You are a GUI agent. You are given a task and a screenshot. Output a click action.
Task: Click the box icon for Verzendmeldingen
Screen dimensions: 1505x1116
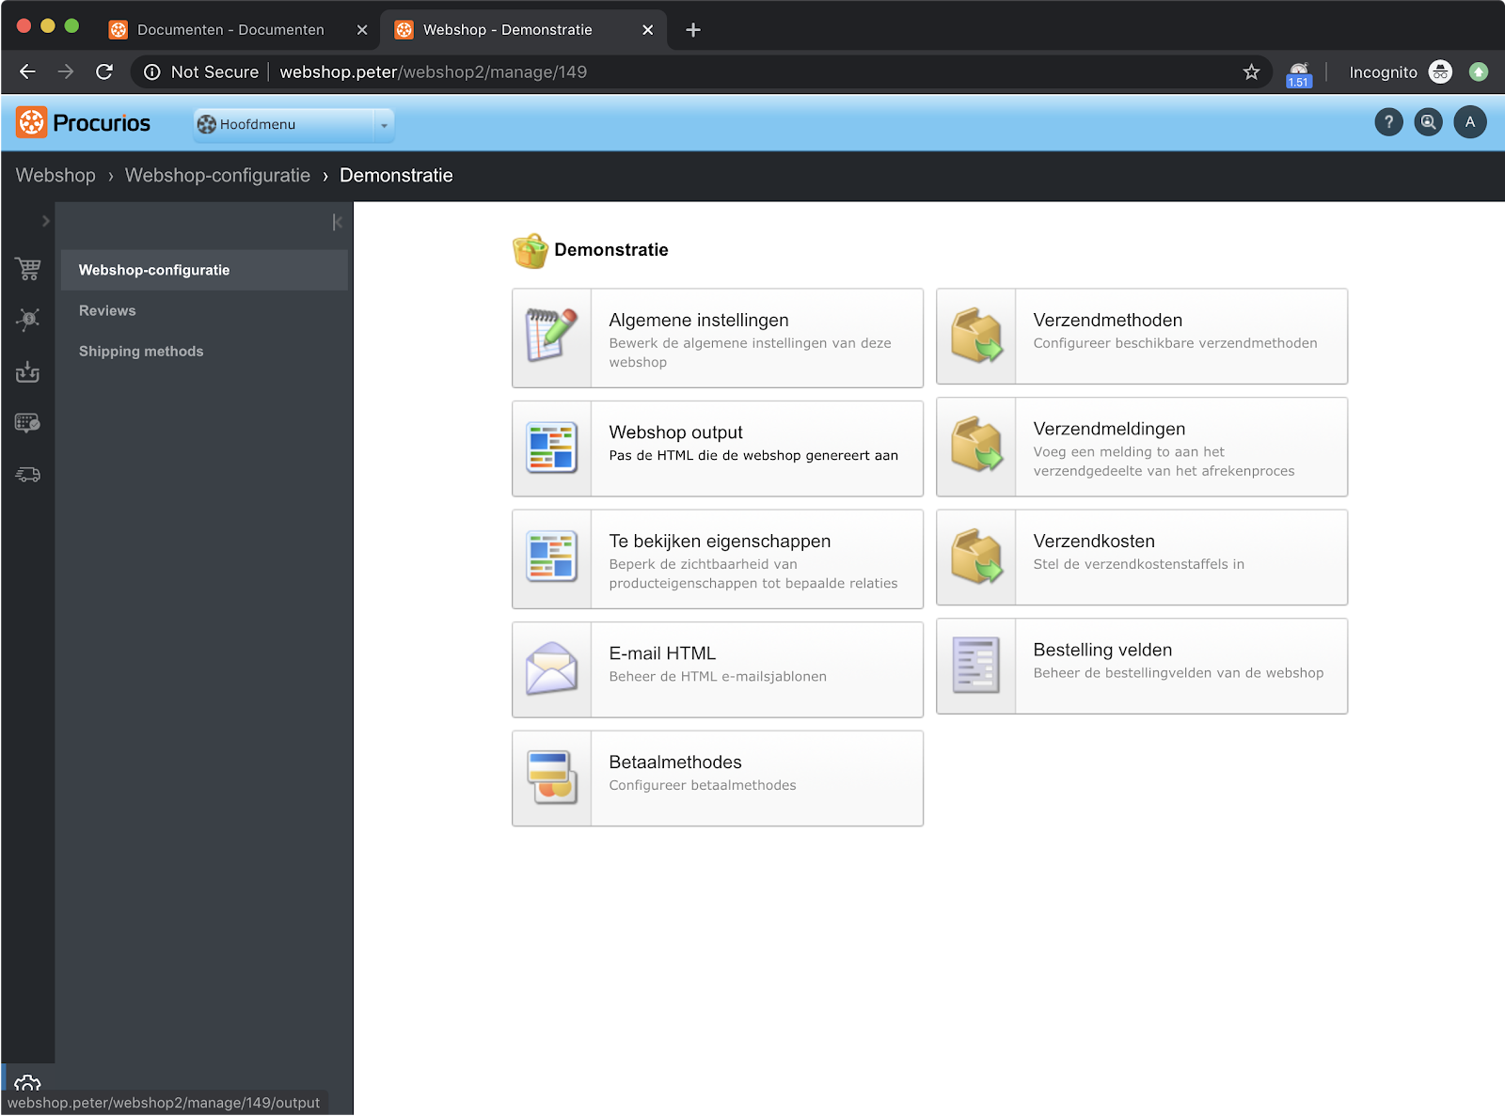[x=976, y=444]
